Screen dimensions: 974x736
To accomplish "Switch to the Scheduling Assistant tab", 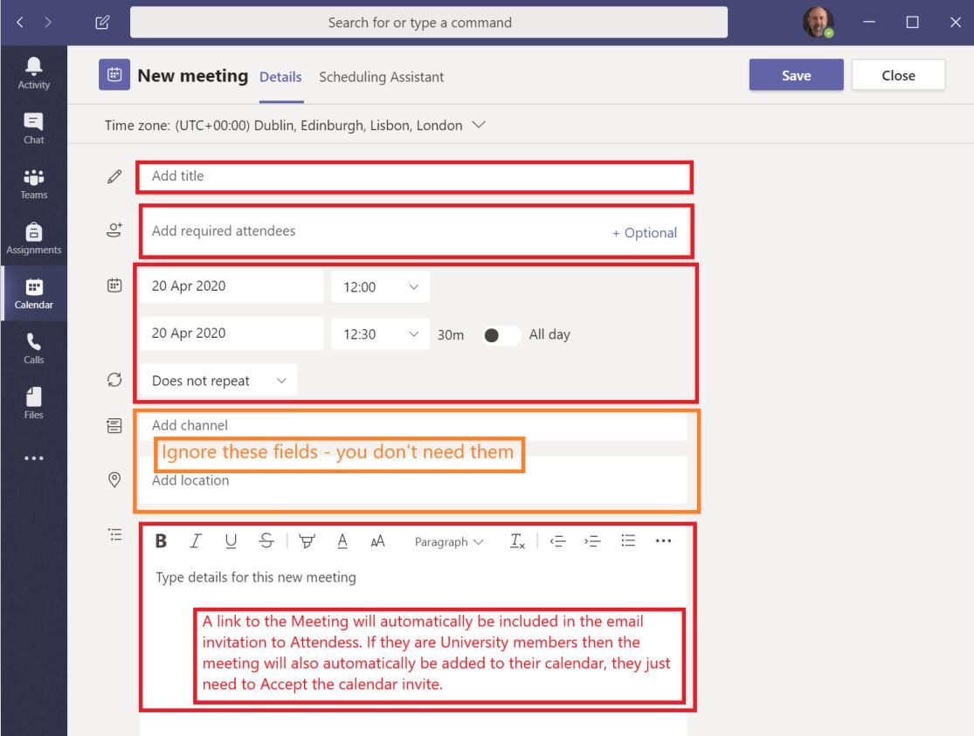I will pyautogui.click(x=381, y=77).
